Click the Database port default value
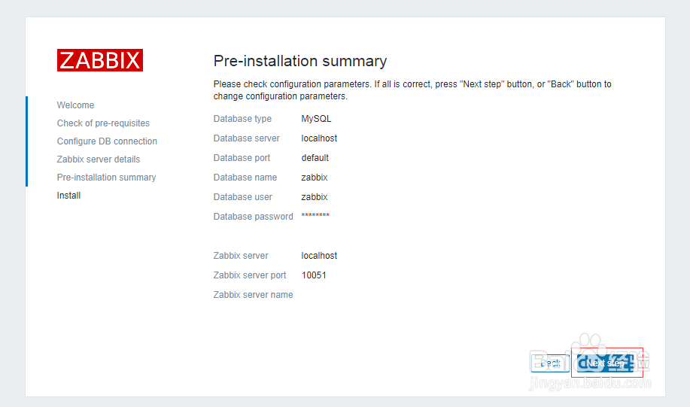This screenshot has height=407, width=690. (x=315, y=158)
